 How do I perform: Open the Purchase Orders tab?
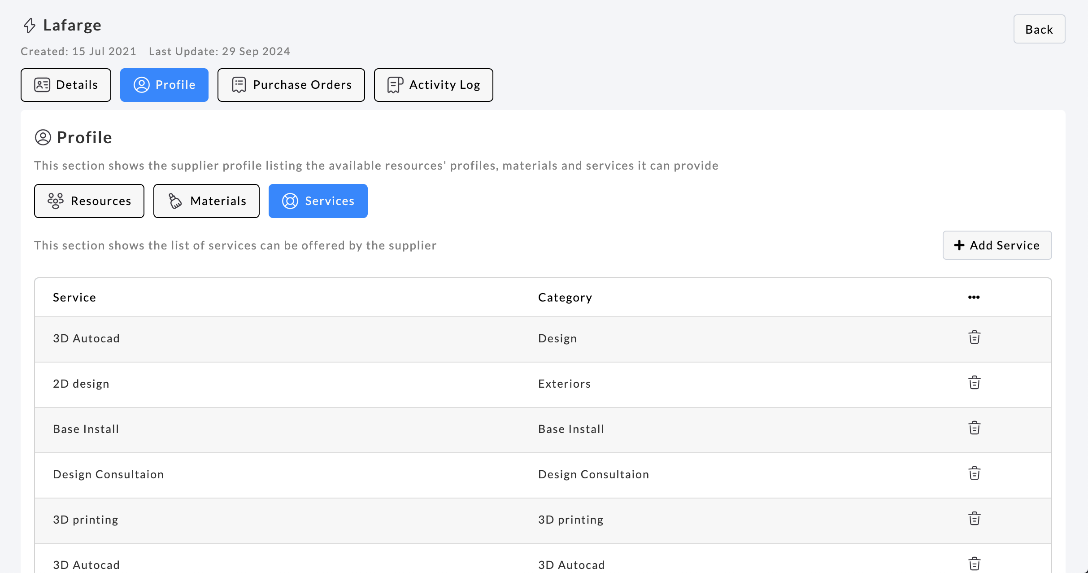click(x=291, y=85)
